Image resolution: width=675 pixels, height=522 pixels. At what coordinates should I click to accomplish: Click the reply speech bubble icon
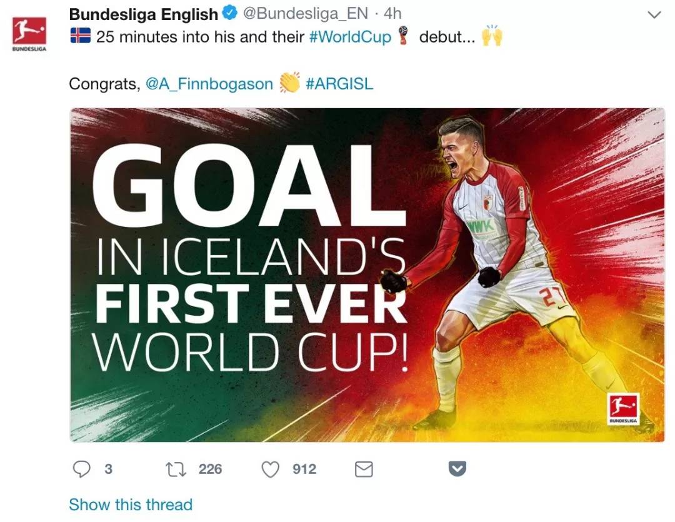coord(82,469)
